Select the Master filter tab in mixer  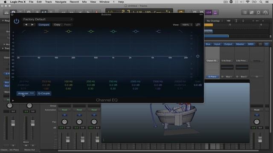pyautogui.click(x=240, y=44)
